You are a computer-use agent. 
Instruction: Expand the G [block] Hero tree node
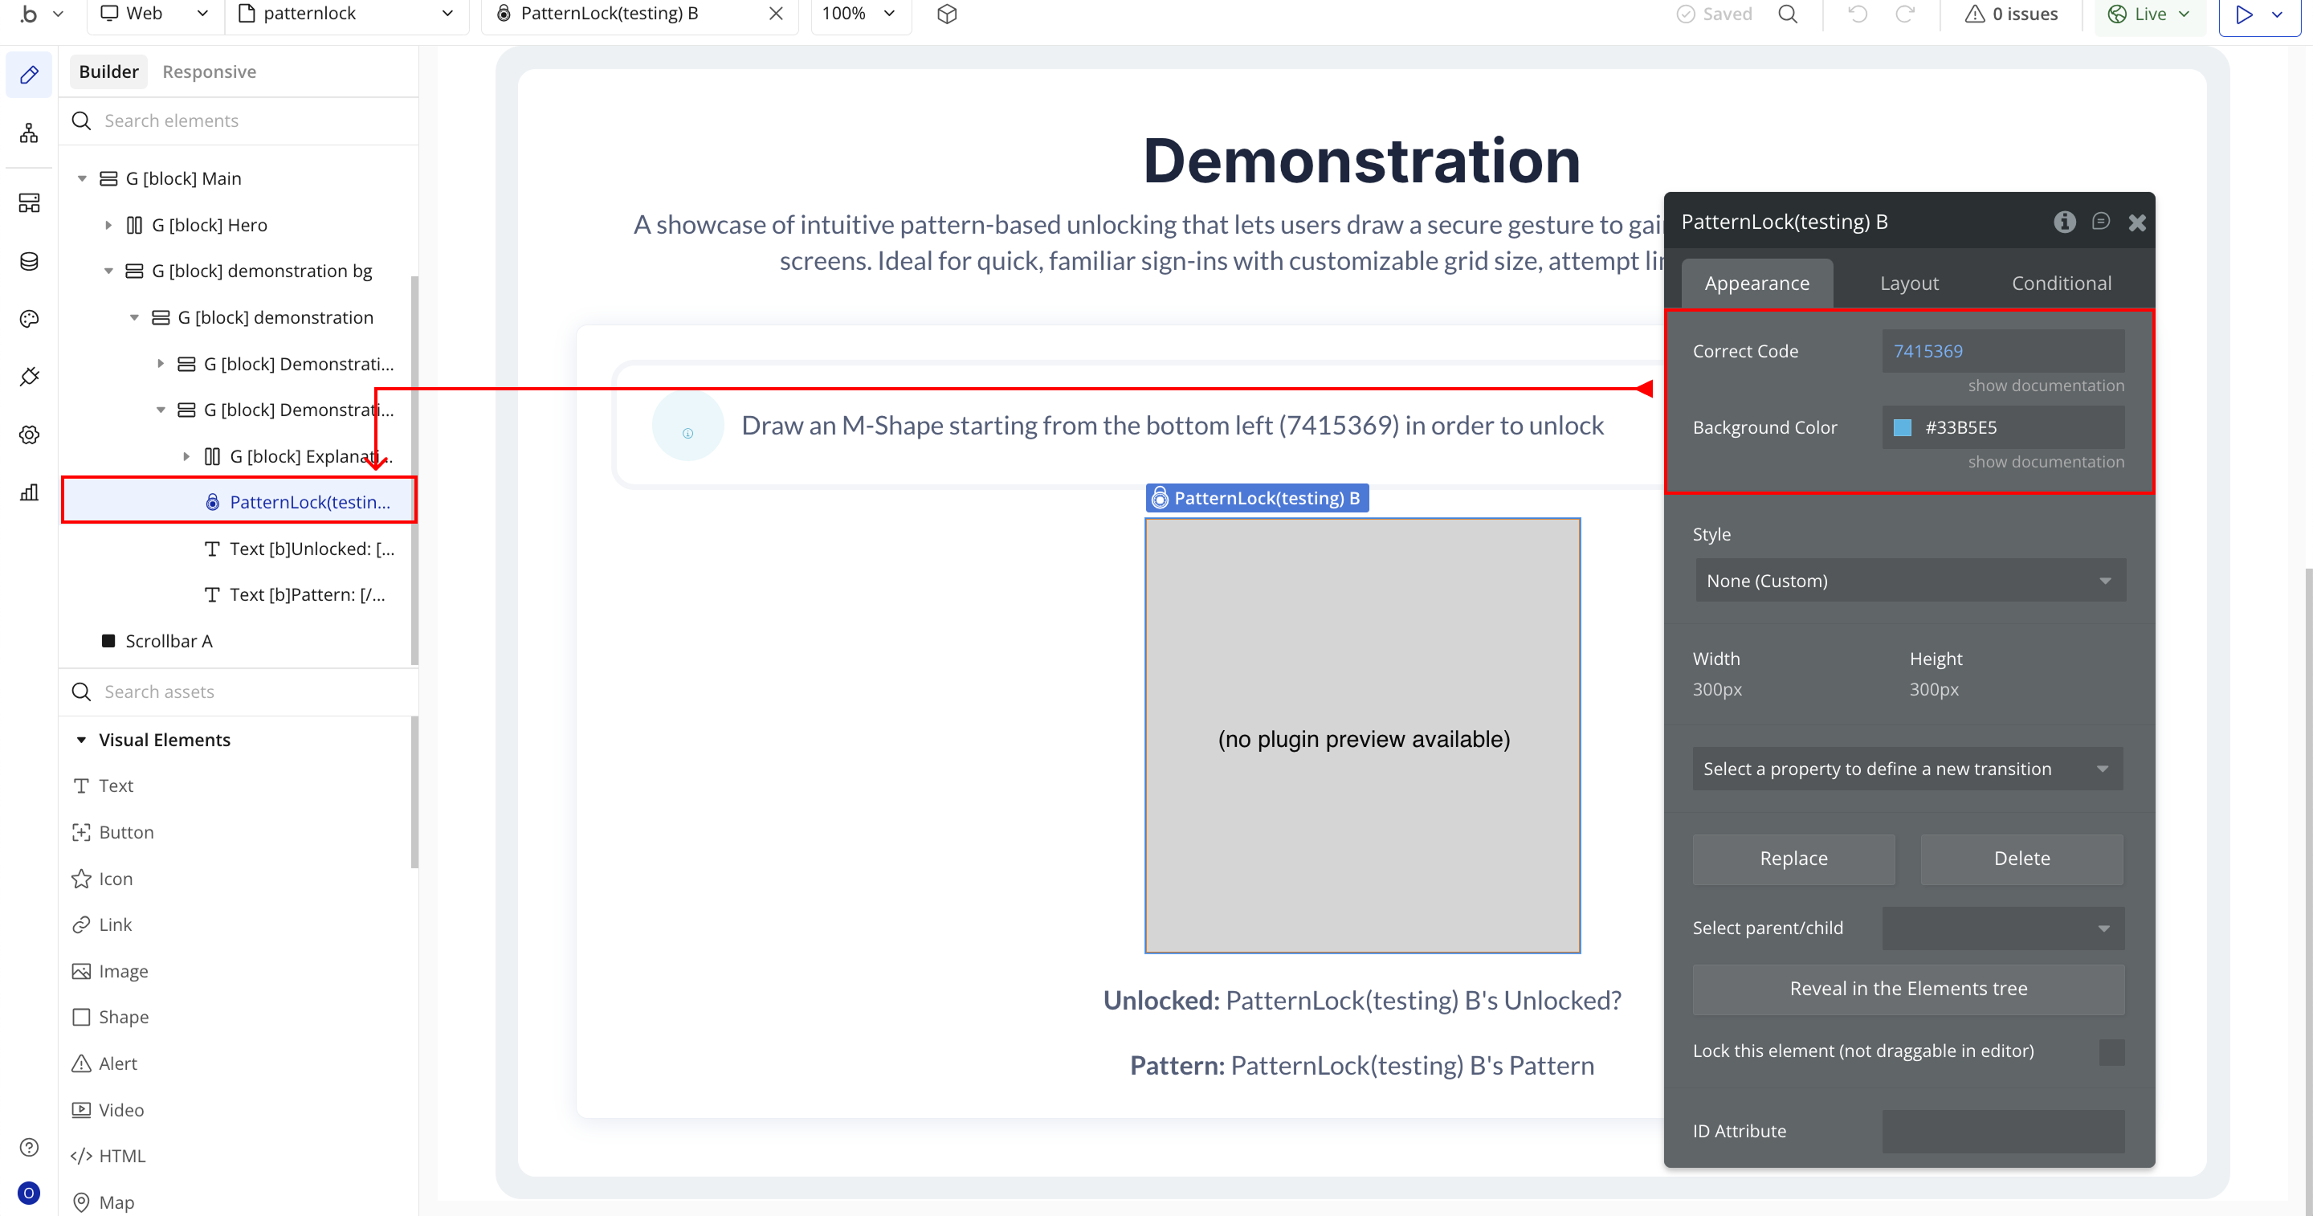pos(108,226)
